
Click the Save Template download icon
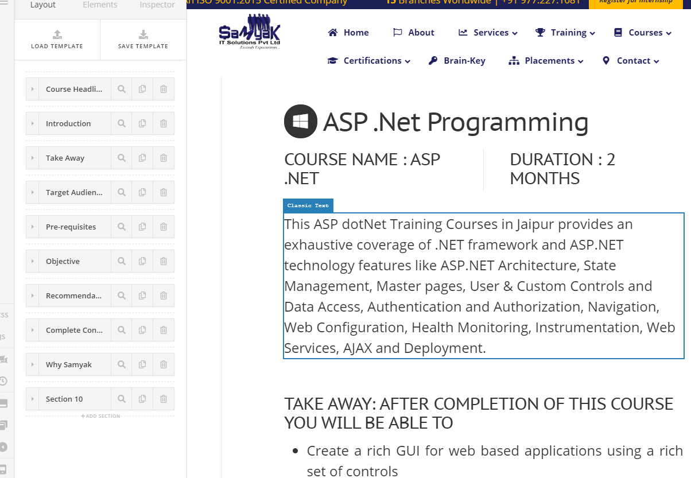143,34
